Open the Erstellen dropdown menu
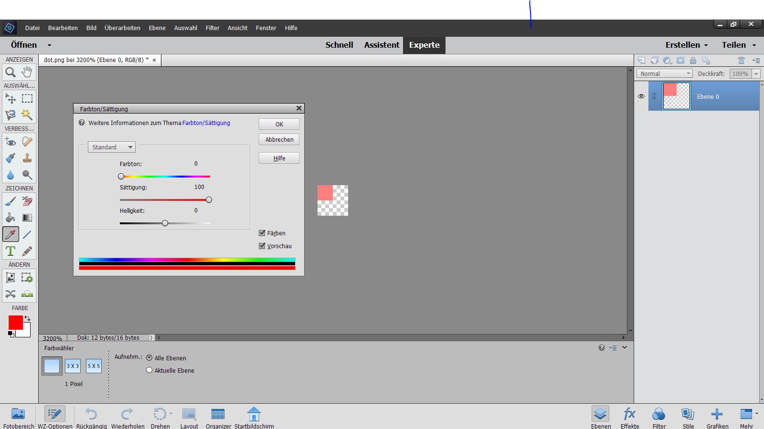This screenshot has width=764, height=429. pyautogui.click(x=686, y=45)
